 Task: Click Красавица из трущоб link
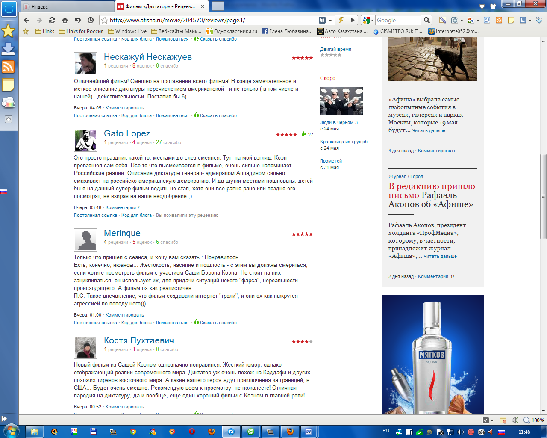point(344,142)
